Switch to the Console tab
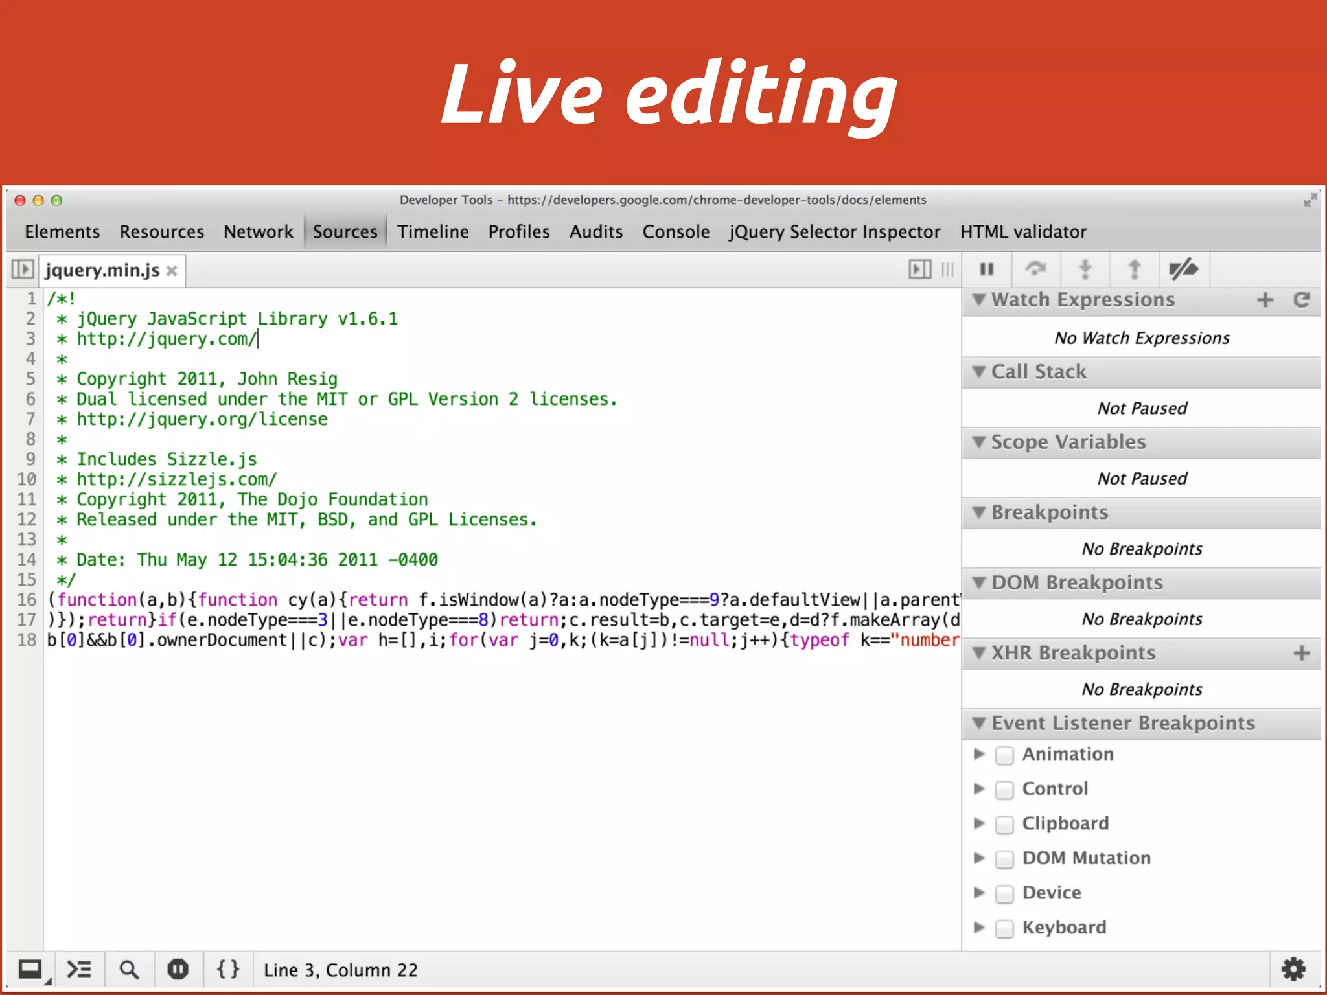 click(x=676, y=232)
